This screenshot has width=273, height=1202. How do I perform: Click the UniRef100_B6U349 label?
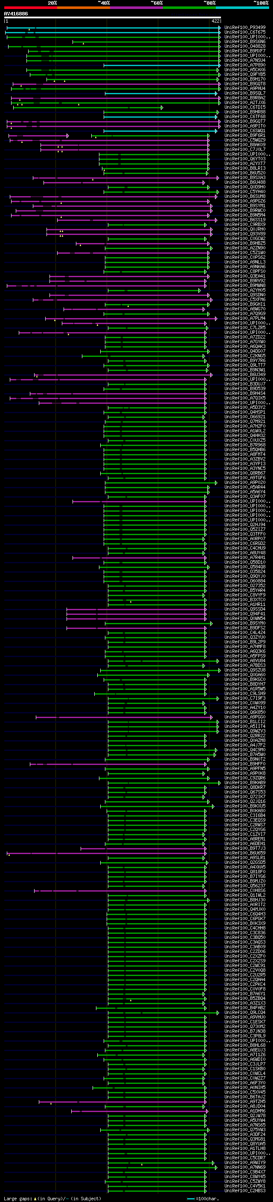click(x=245, y=375)
